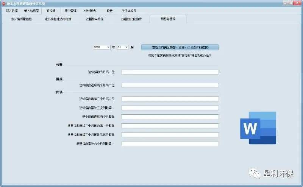The width and height of the screenshot is (303, 187).
Task: Click the 预警 section heading
Action: point(59,65)
